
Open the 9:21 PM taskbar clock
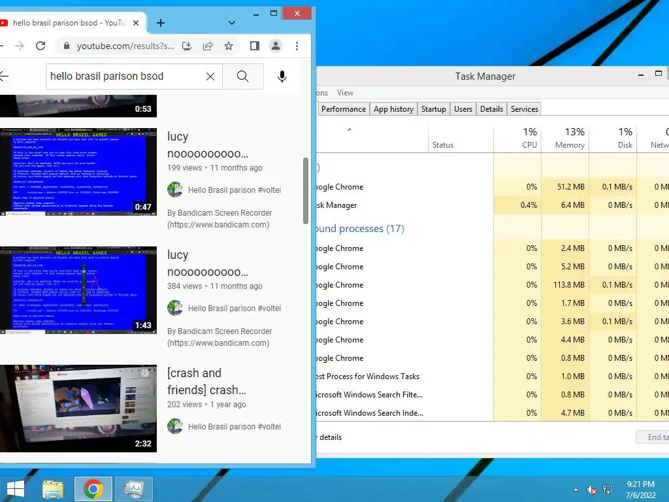[641, 490]
